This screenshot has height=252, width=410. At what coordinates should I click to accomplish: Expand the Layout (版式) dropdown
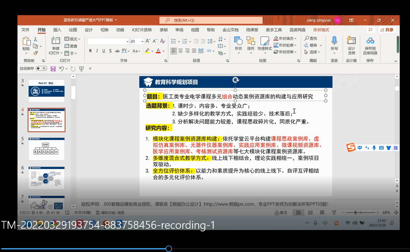click(x=80, y=39)
